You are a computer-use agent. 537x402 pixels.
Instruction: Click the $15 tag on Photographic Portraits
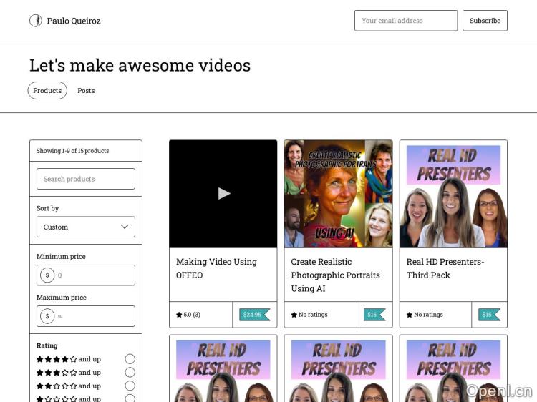click(374, 314)
